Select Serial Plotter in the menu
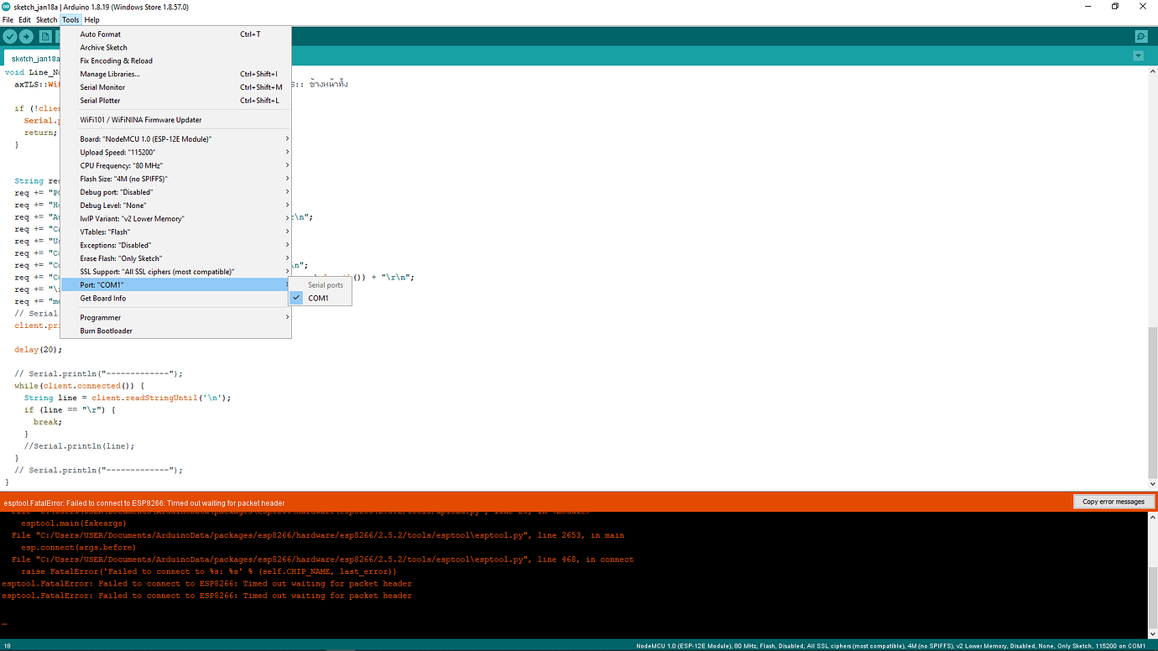Viewport: 1158px width, 651px height. [x=101, y=100]
